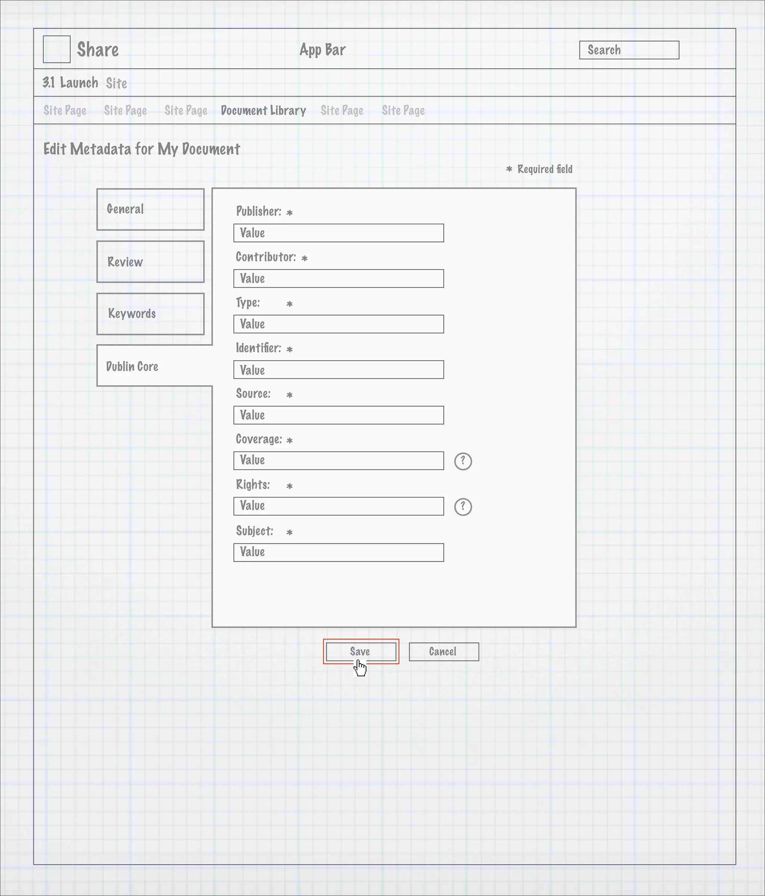This screenshot has width=765, height=896.
Task: Click the Coverage value input
Action: coord(338,461)
